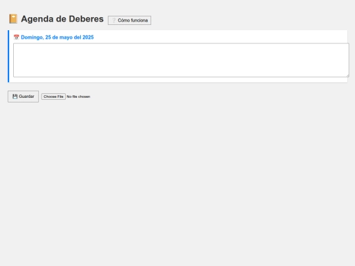This screenshot has height=266, width=355.
Task: Click the Guardar save button
Action: tap(23, 97)
